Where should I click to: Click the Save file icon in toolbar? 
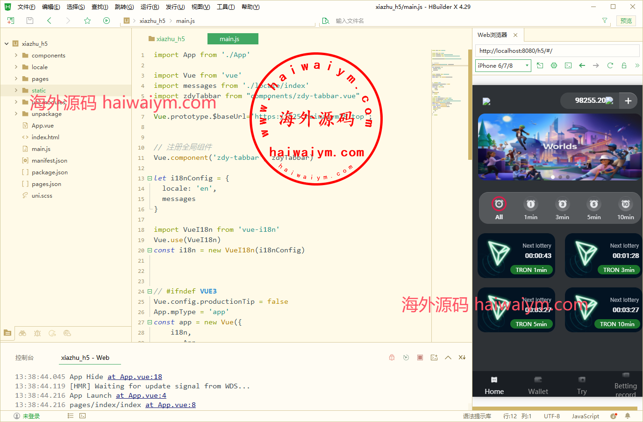point(30,21)
